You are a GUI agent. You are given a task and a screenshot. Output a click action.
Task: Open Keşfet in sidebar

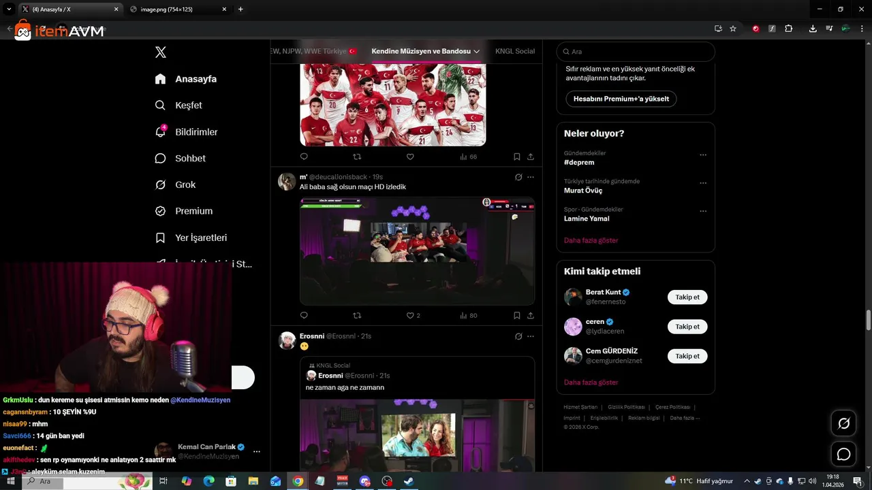coord(178,105)
